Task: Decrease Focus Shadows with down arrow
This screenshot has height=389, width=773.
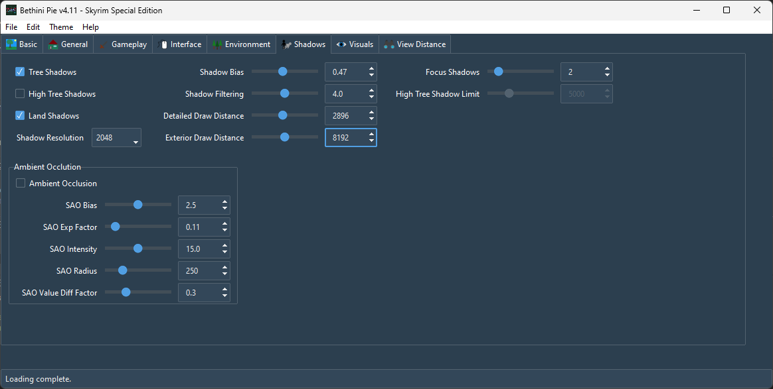Action: coord(608,76)
